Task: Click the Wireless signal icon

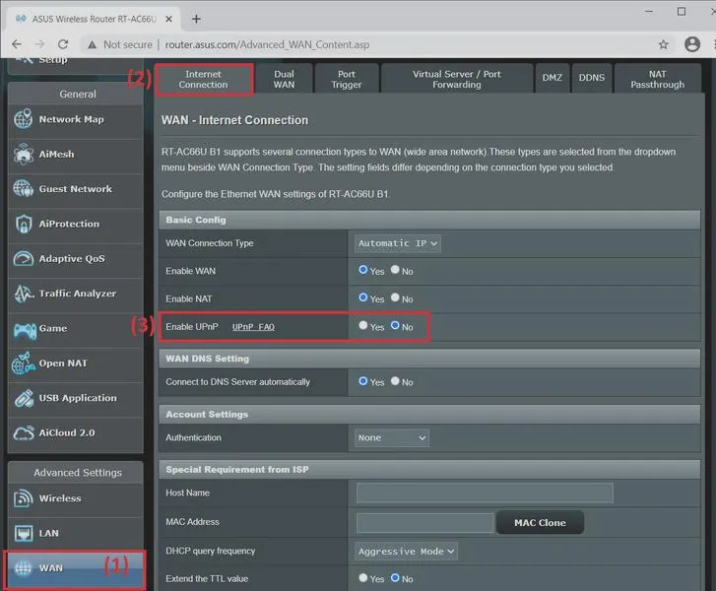Action: click(x=23, y=498)
